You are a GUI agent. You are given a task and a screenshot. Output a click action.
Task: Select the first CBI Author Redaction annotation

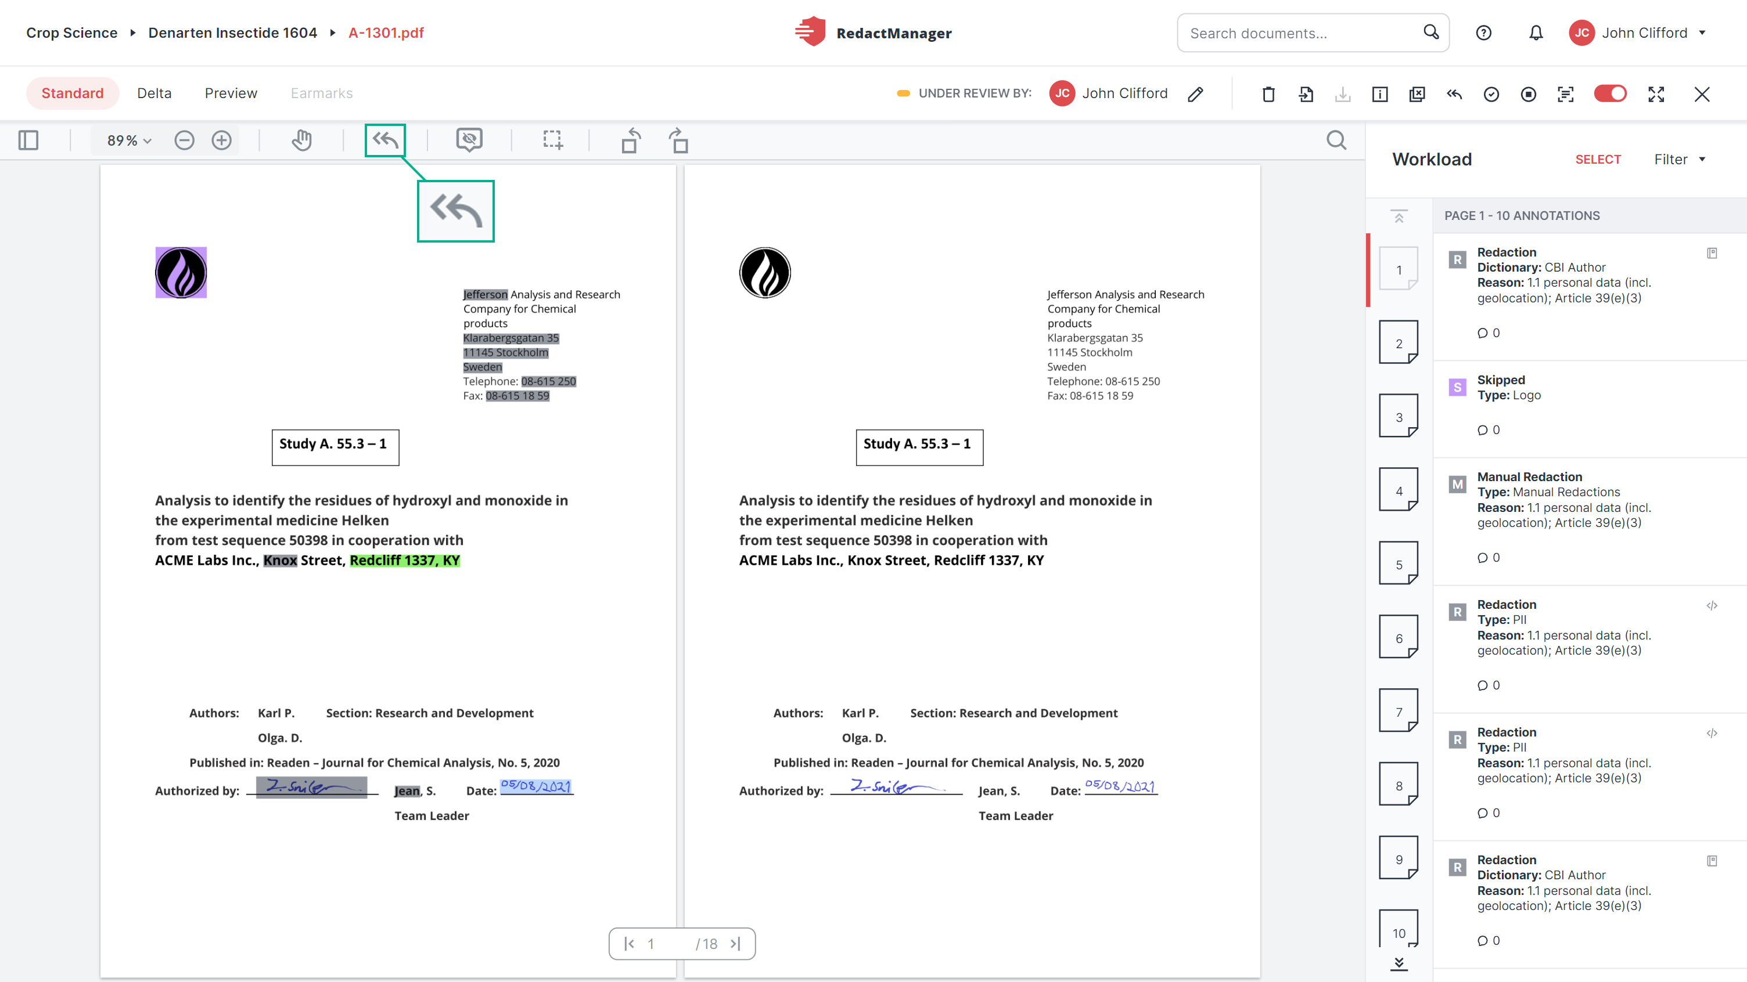(1590, 297)
